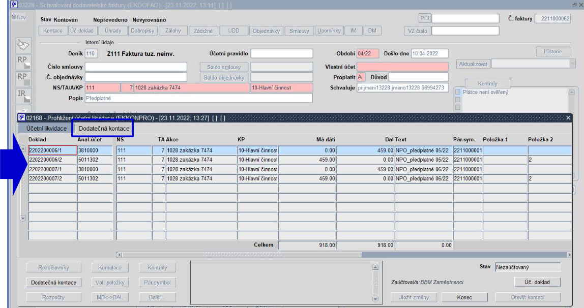Click app icon in EKKONPRO window title bar
This screenshot has height=308, width=584.
click(x=21, y=117)
